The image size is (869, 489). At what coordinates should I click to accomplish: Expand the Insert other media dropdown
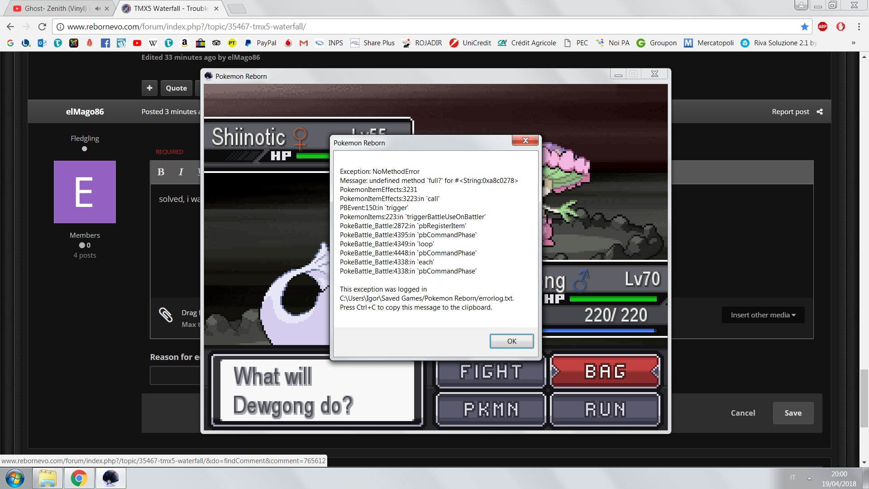(x=763, y=315)
